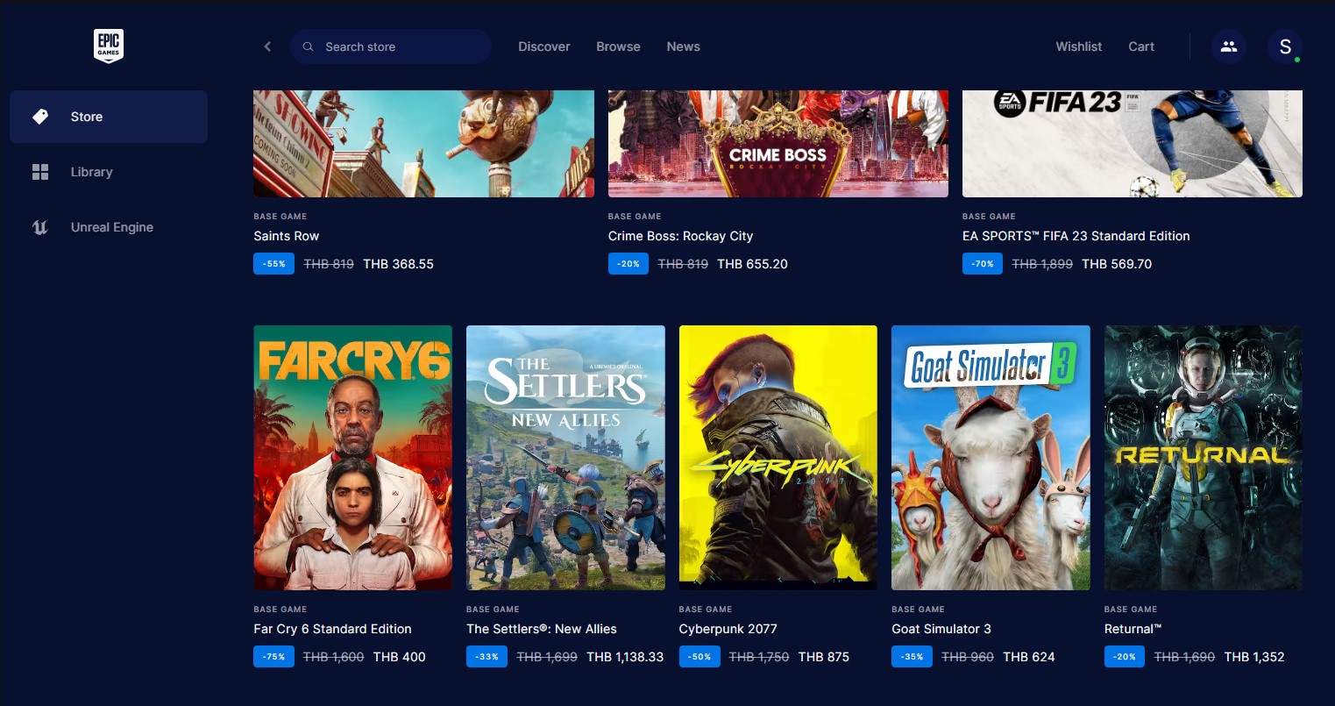
Task: Click the Saints Row title
Action: tap(287, 236)
